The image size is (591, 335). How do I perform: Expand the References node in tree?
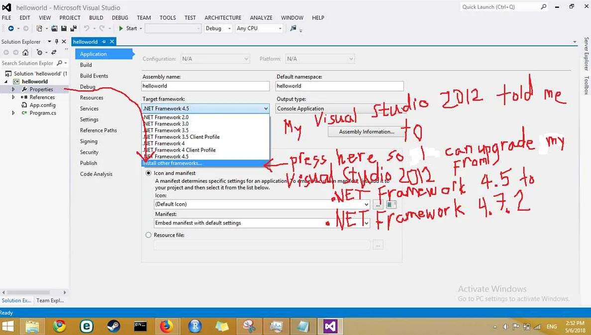(13, 97)
